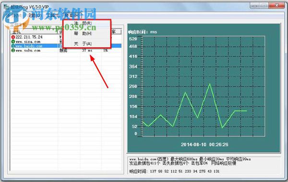Click 0% packet loss cell of sohu row
Image resolution: width=288 pixels, height=182 pixels.
106,50
